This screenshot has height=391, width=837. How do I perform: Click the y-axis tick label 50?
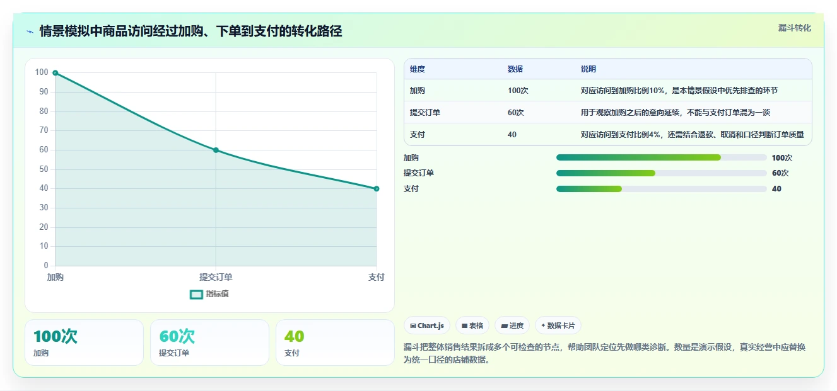pos(44,169)
